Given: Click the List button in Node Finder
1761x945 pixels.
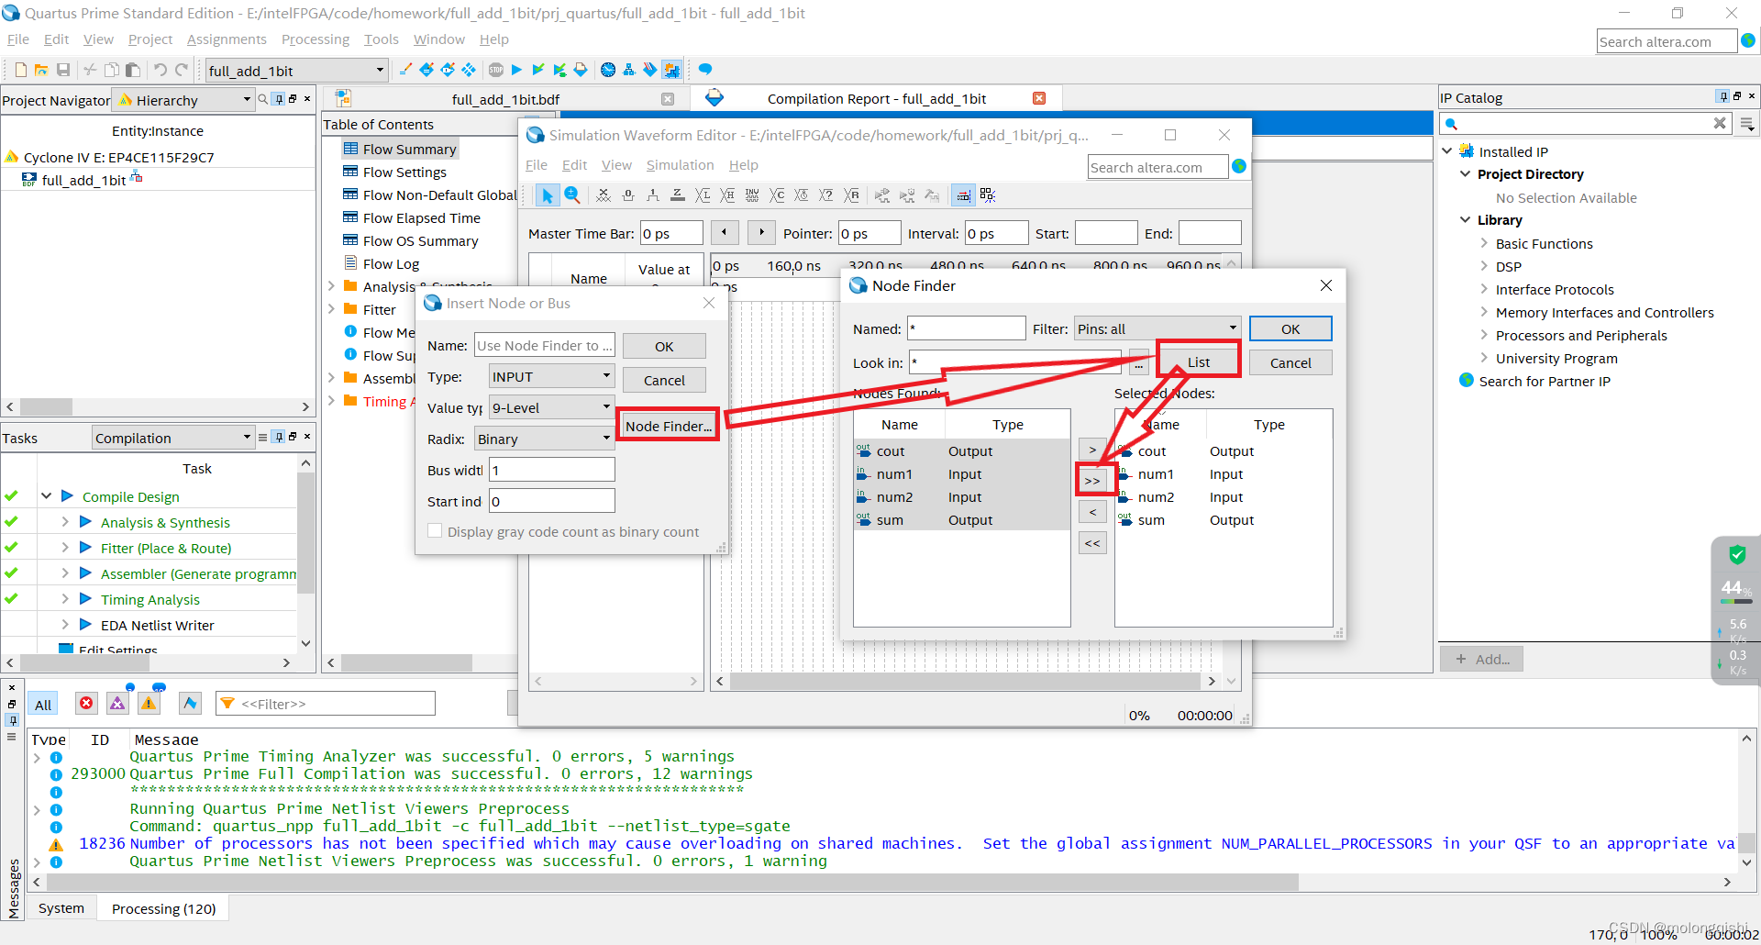Looking at the screenshot, I should (1199, 361).
